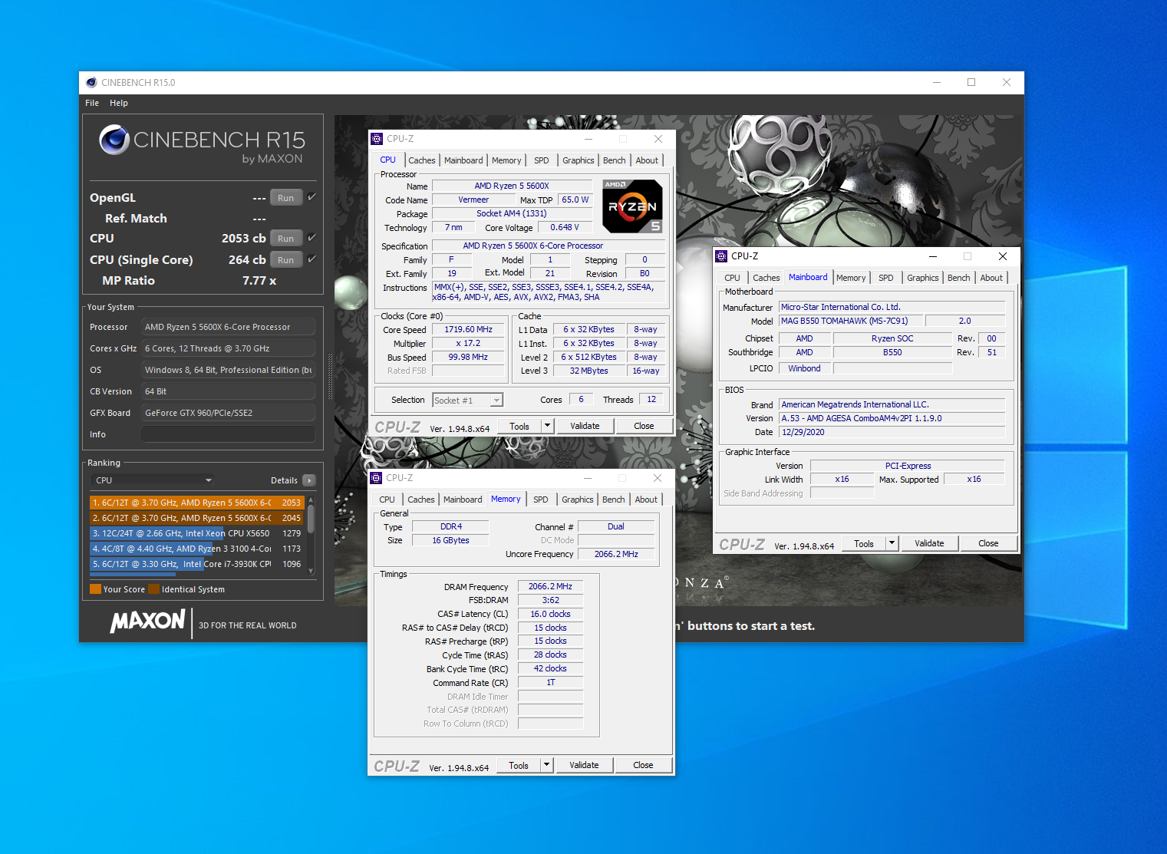Viewport: 1167px width, 854px height.
Task: Select Bench tab in Mainboard CPU-Z window
Action: click(958, 278)
